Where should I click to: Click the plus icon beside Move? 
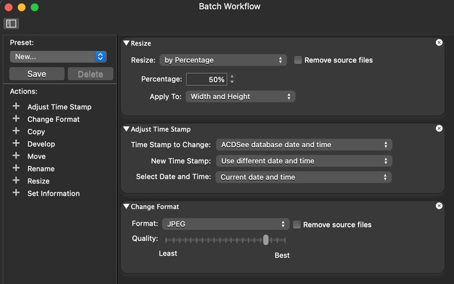(16, 156)
